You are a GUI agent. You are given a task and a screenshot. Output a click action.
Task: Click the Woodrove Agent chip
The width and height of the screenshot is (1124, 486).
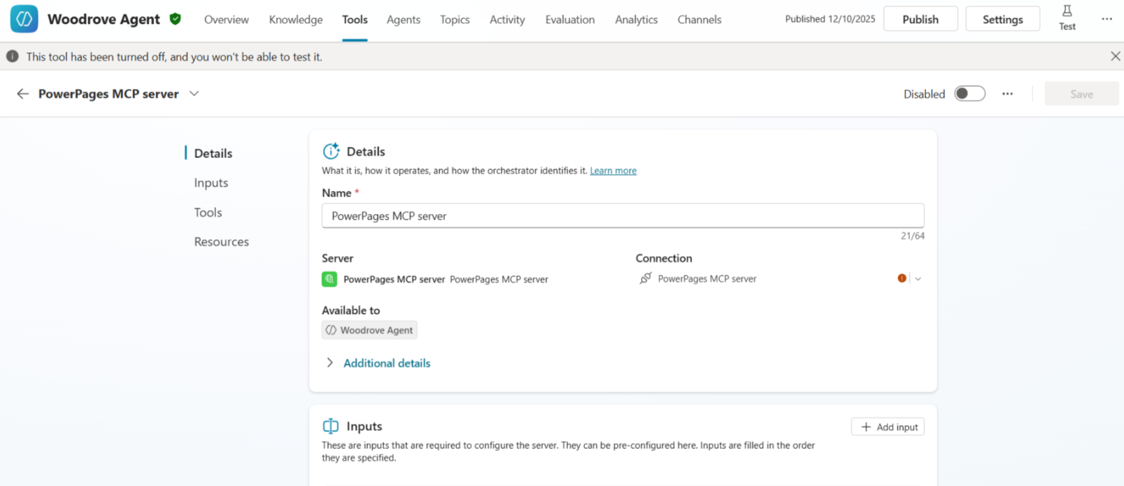click(x=369, y=330)
